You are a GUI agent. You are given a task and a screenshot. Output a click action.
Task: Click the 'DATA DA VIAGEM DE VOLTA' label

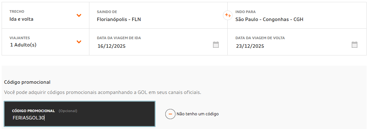[260, 38]
